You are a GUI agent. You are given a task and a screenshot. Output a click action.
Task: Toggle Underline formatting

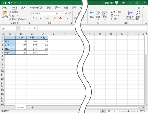click(41, 18)
